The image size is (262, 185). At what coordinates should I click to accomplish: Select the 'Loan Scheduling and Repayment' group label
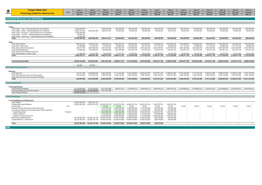click(x=21, y=101)
